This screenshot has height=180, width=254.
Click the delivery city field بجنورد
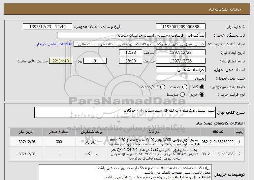(x=181, y=78)
